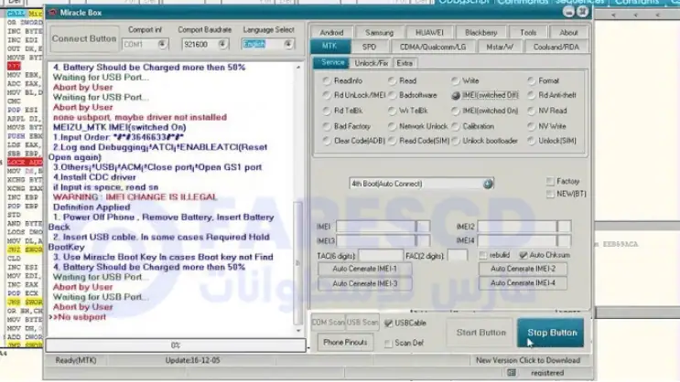The image size is (680, 382).
Task: Switch to the Unlock/Fix sub-tab
Action: 371,63
